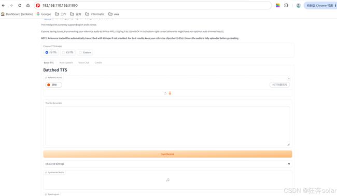Click the browser forward arrow
337x196 pixels.
11,5
